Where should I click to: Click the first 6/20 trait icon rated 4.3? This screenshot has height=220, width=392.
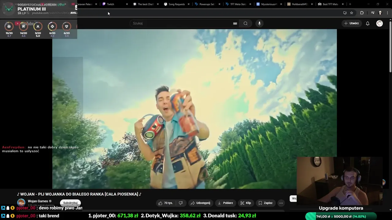point(52,27)
